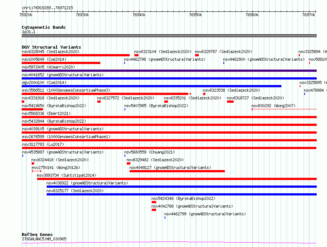Image resolution: width=327 pixels, height=247 pixels.
Task: Open nsv5568336 (Ebert2021) label
Action: coord(46,113)
